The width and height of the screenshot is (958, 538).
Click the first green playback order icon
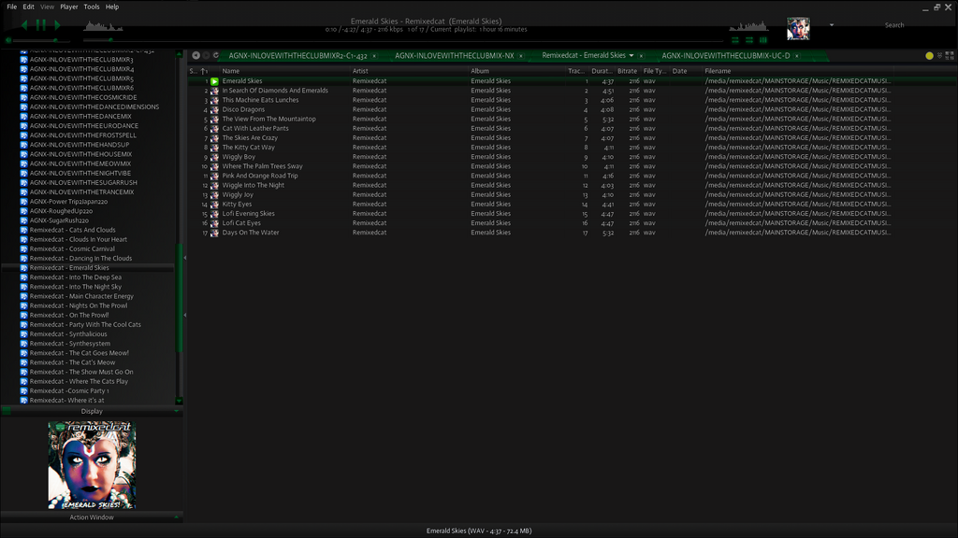(x=735, y=40)
